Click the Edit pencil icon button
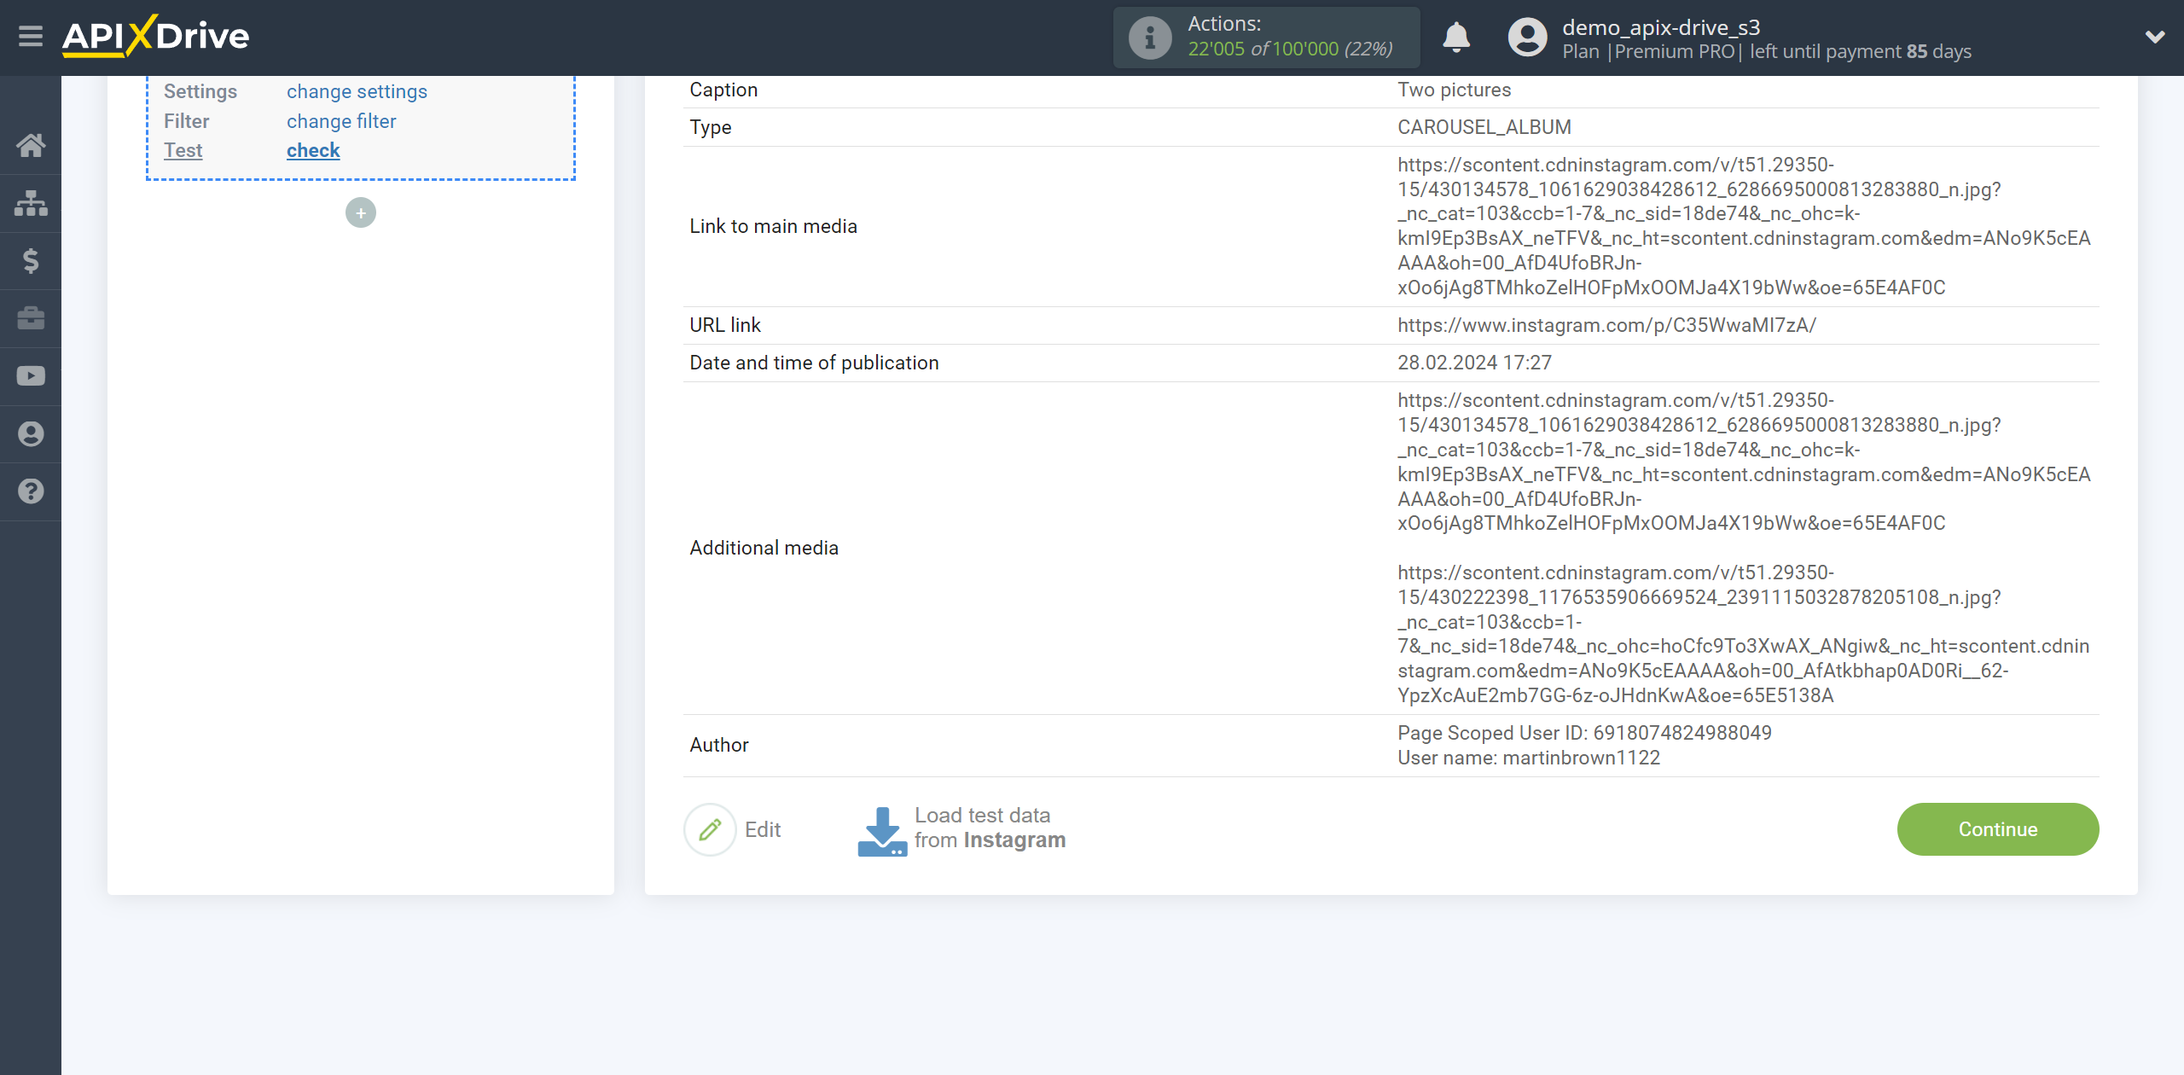2184x1075 pixels. pos(709,828)
